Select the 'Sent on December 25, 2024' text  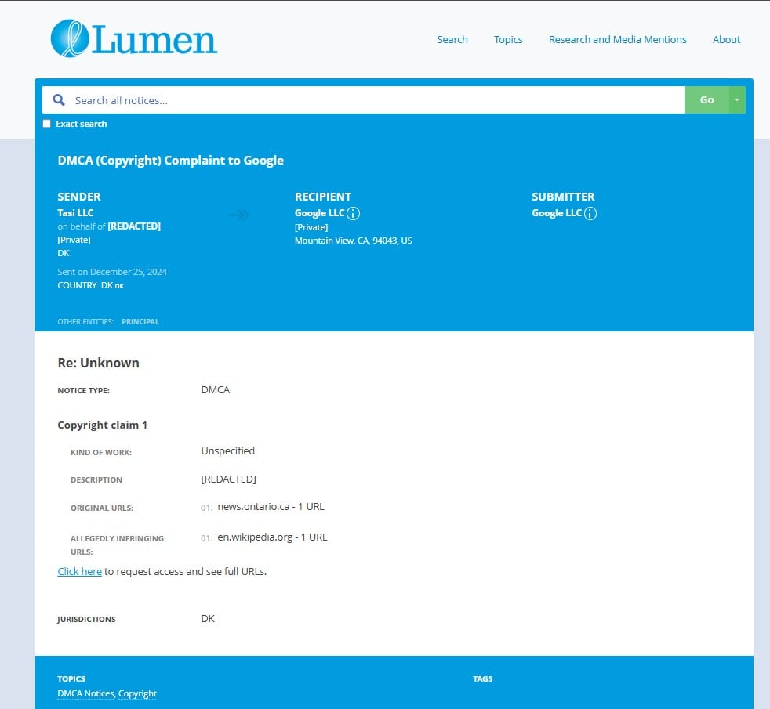pyautogui.click(x=112, y=272)
